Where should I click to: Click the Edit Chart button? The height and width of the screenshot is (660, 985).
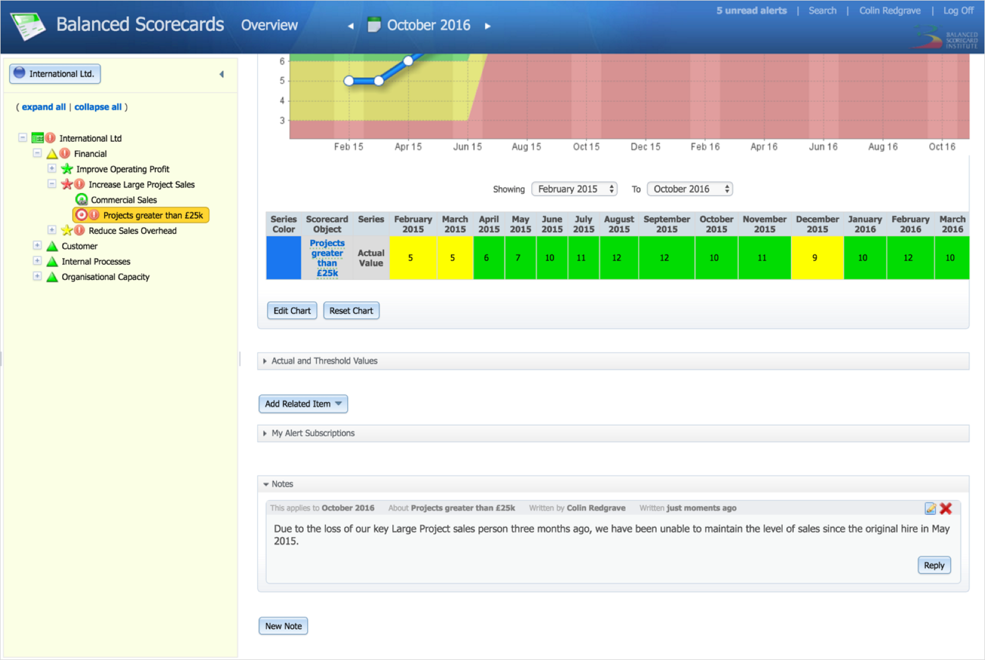pos(292,311)
